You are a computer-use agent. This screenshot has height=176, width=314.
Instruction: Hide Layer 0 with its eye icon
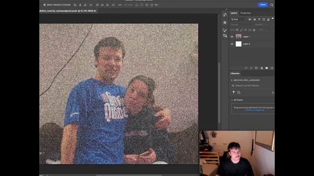coord(232,44)
